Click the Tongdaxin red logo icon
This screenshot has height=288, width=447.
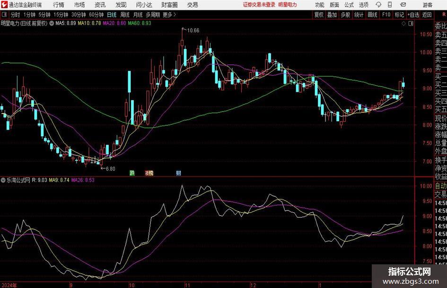coord(4,5)
